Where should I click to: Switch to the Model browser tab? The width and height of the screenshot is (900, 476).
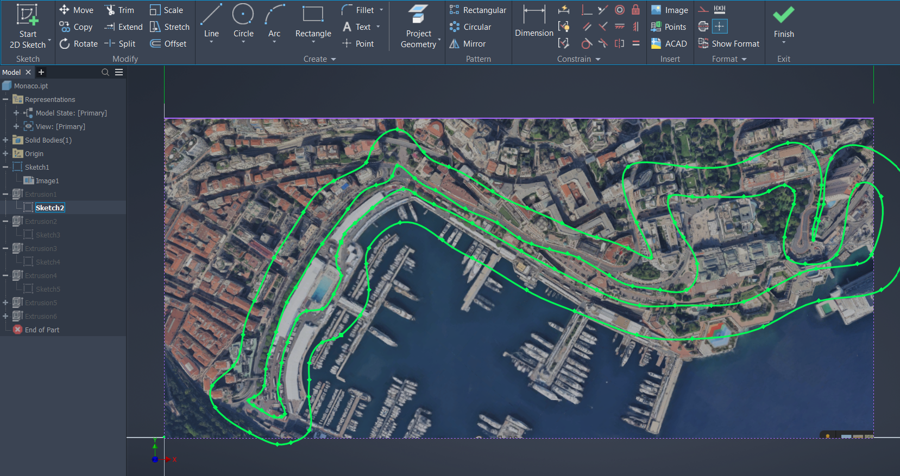[x=11, y=72]
